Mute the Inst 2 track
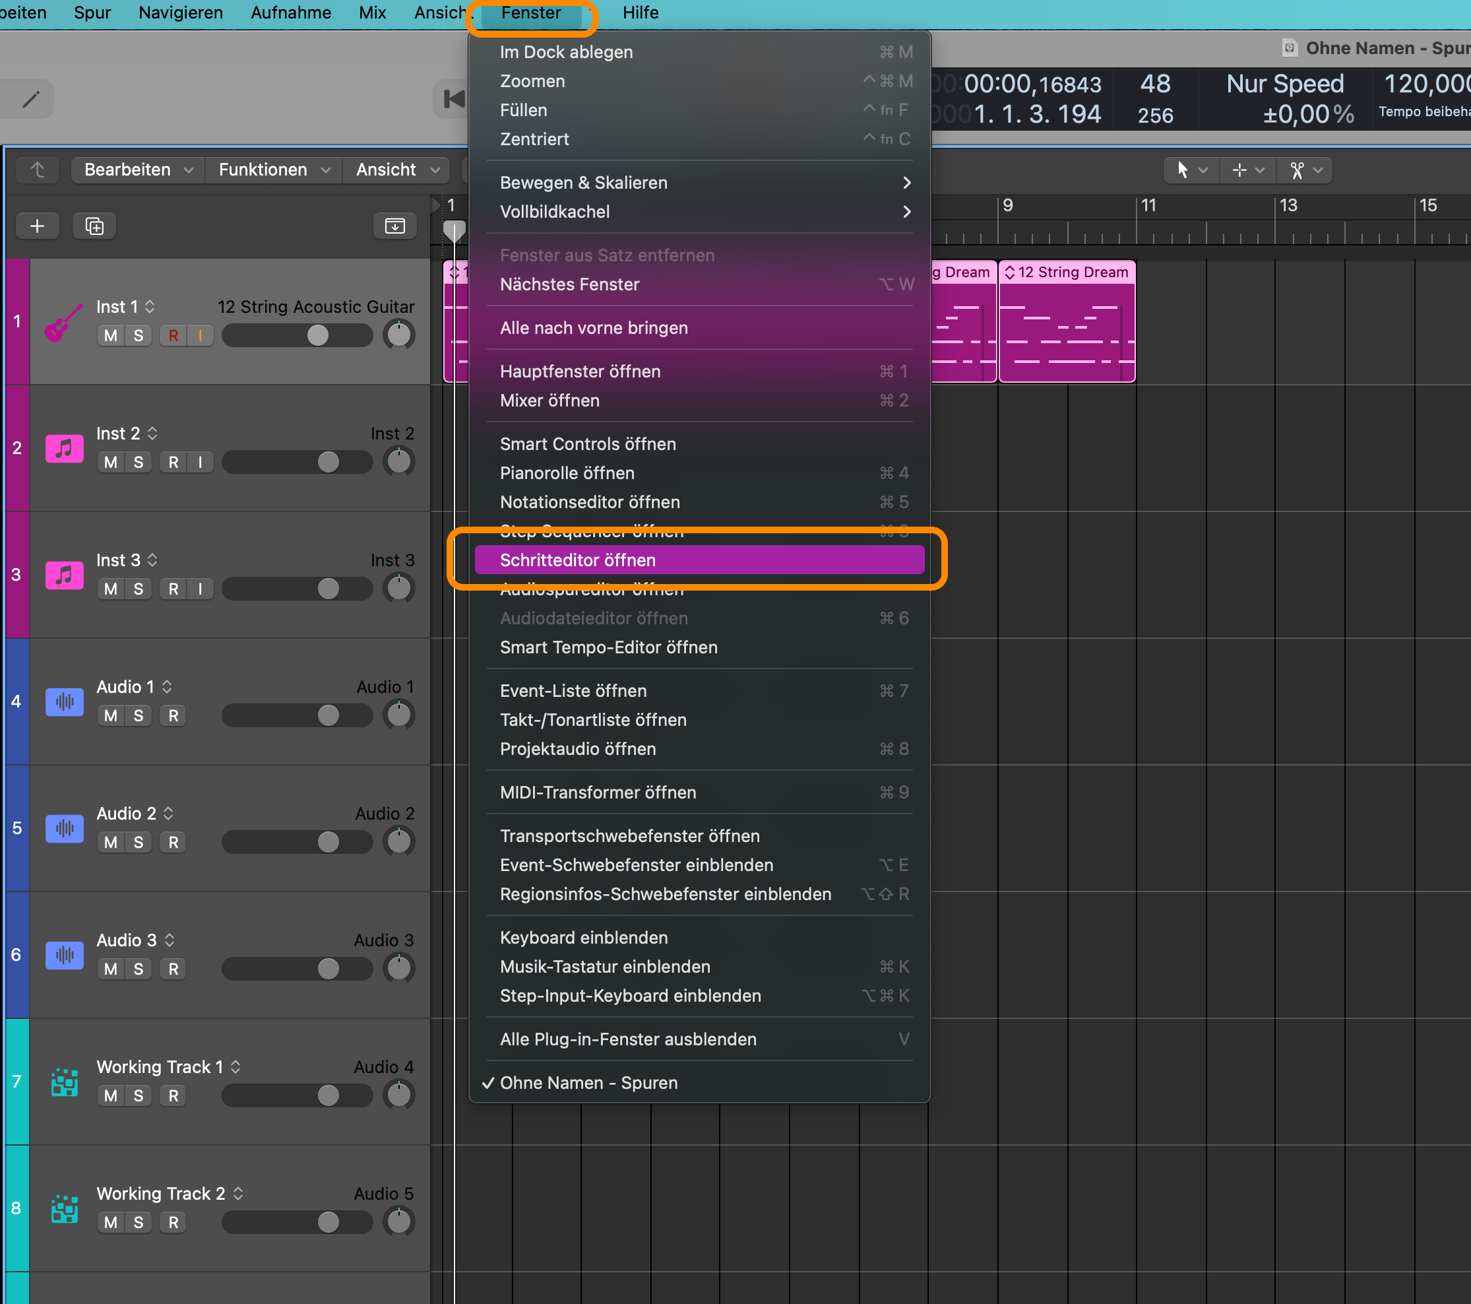The image size is (1471, 1304). point(110,462)
